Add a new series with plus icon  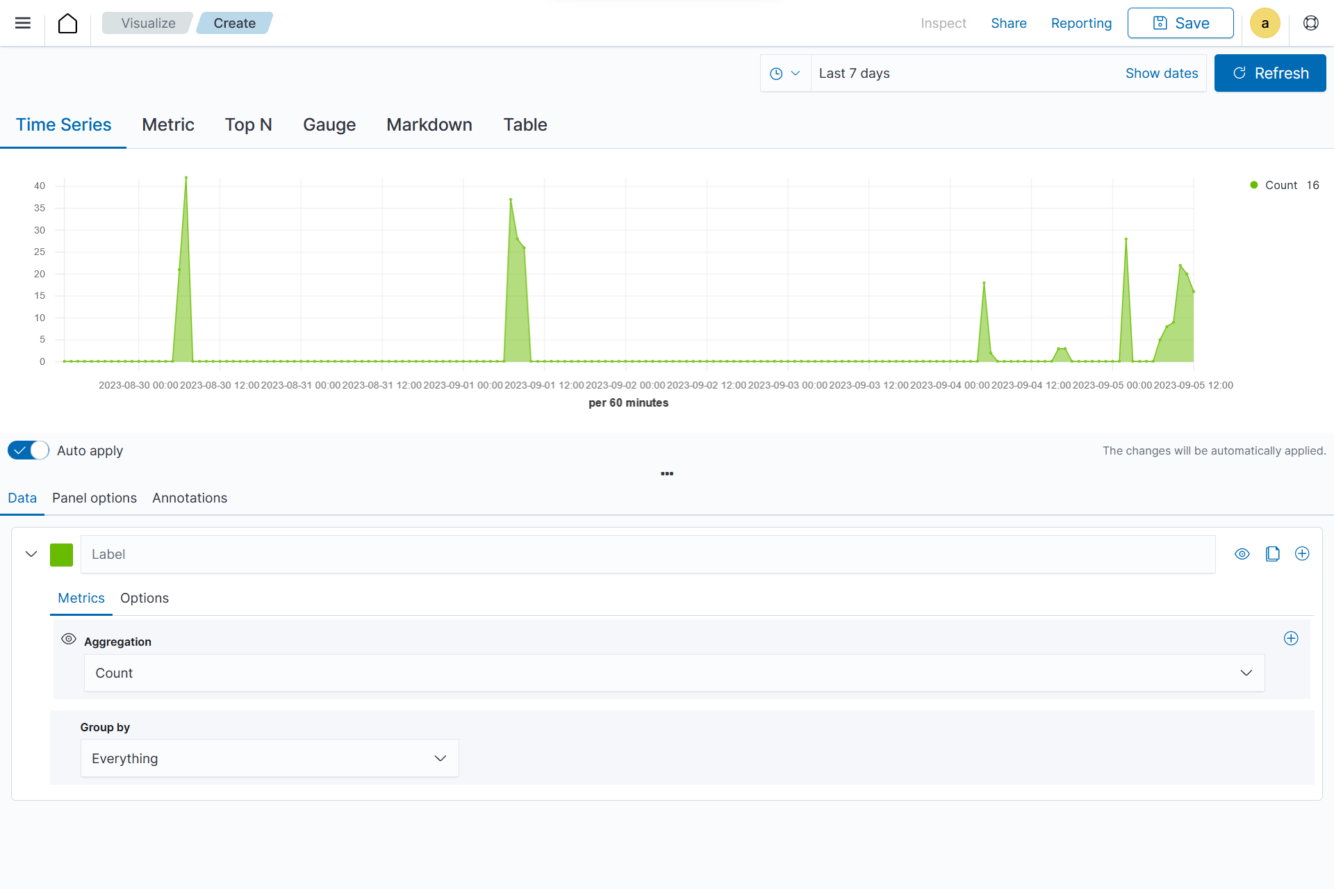tap(1302, 553)
